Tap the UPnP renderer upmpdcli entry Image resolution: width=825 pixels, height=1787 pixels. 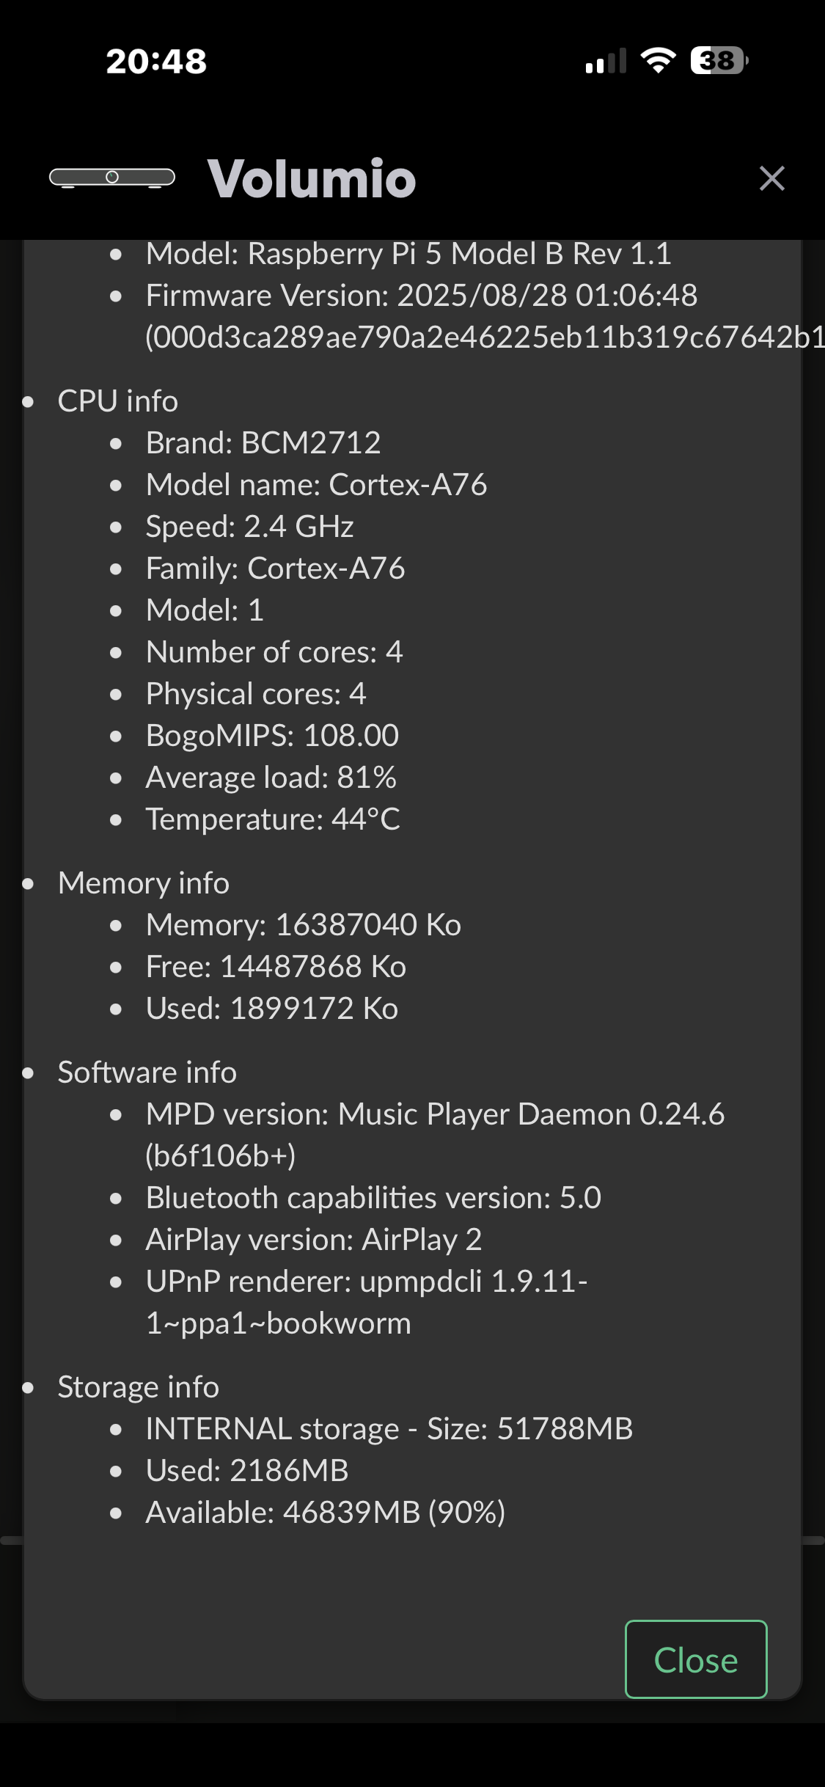367,1282
